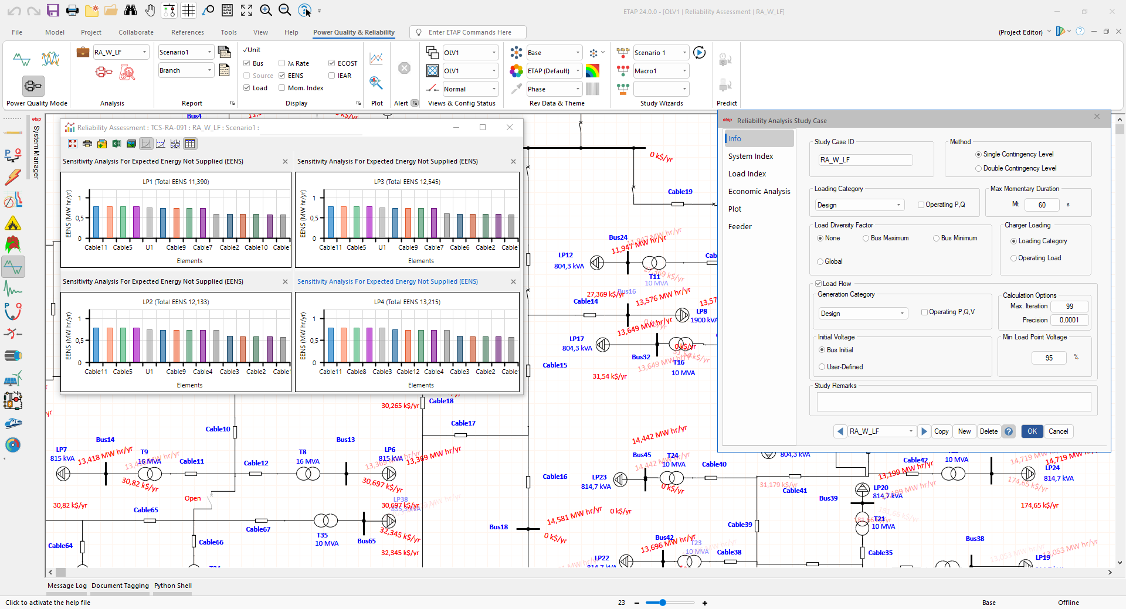This screenshot has height=609, width=1126.
Task: Expand the Scenario 1 study wizard dropdown
Action: click(685, 52)
